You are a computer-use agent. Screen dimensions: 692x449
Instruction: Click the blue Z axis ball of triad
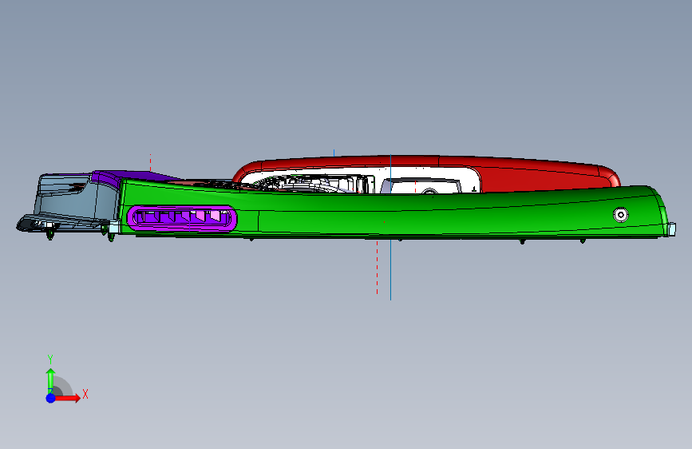(51, 398)
